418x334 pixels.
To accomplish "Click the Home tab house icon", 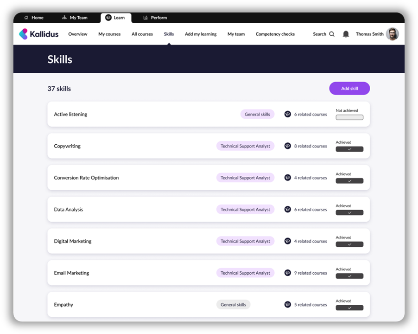I will click(x=26, y=18).
